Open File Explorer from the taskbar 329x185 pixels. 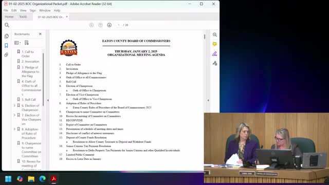[x=31, y=179]
